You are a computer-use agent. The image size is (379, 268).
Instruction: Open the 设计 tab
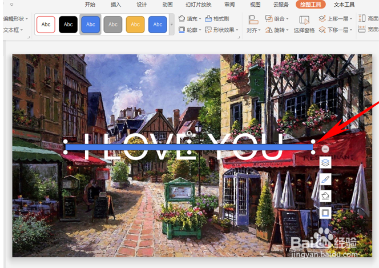(142, 5)
